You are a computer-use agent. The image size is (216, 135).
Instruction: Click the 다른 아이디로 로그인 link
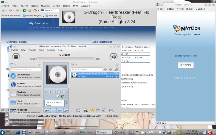pyautogui.click(x=185, y=78)
